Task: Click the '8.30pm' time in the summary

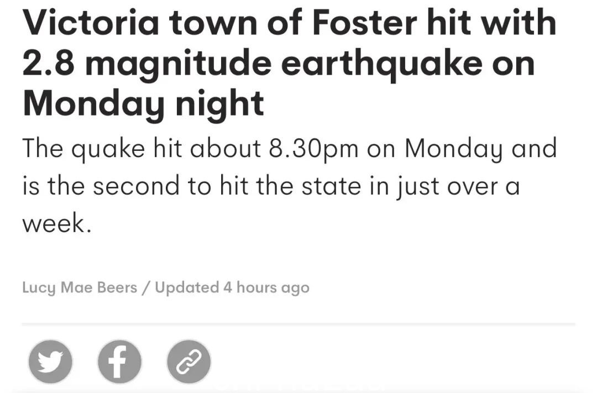Action: 313,149
